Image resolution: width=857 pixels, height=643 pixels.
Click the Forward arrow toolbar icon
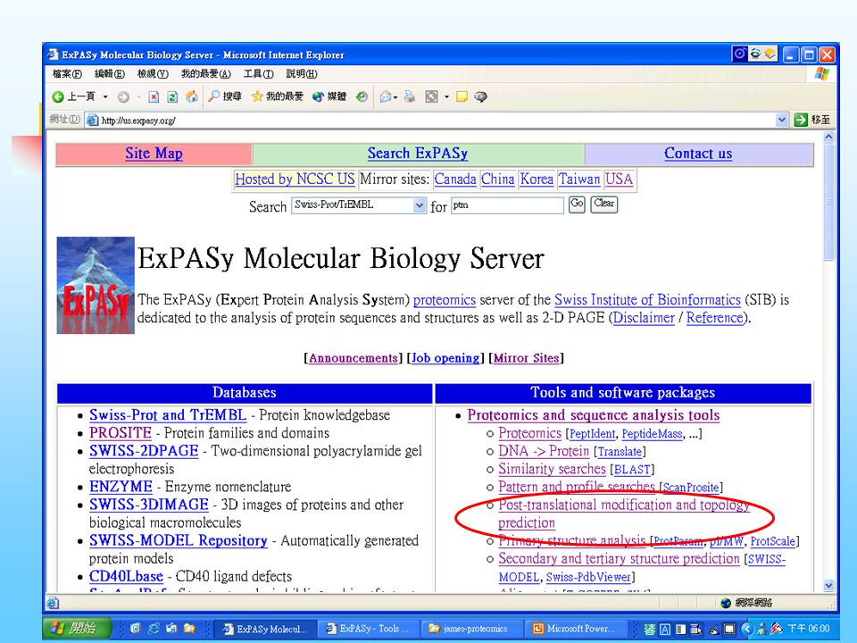pos(123,96)
